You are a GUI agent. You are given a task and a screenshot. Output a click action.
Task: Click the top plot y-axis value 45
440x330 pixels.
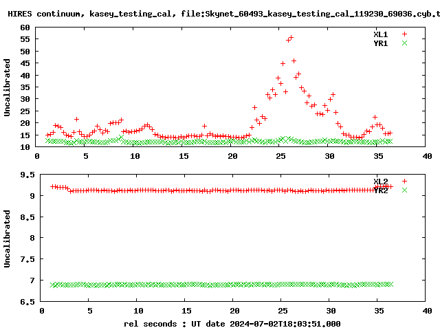pyautogui.click(x=25, y=63)
